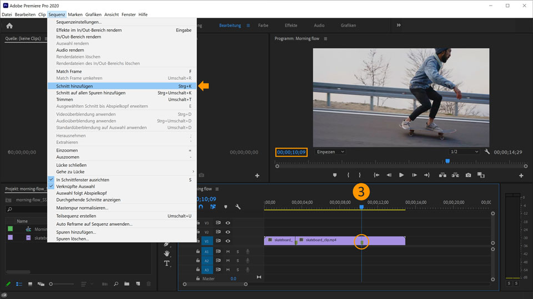Select the Hand tool
This screenshot has height=299, width=533.
167,253
